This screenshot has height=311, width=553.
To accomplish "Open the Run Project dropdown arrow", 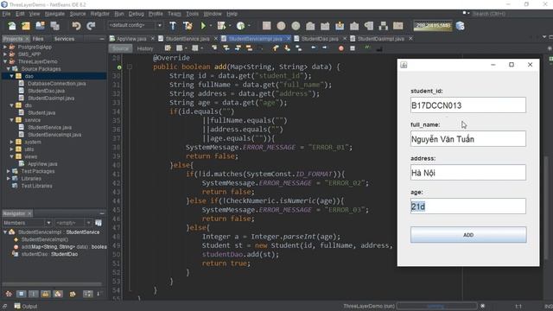I will [211, 26].
